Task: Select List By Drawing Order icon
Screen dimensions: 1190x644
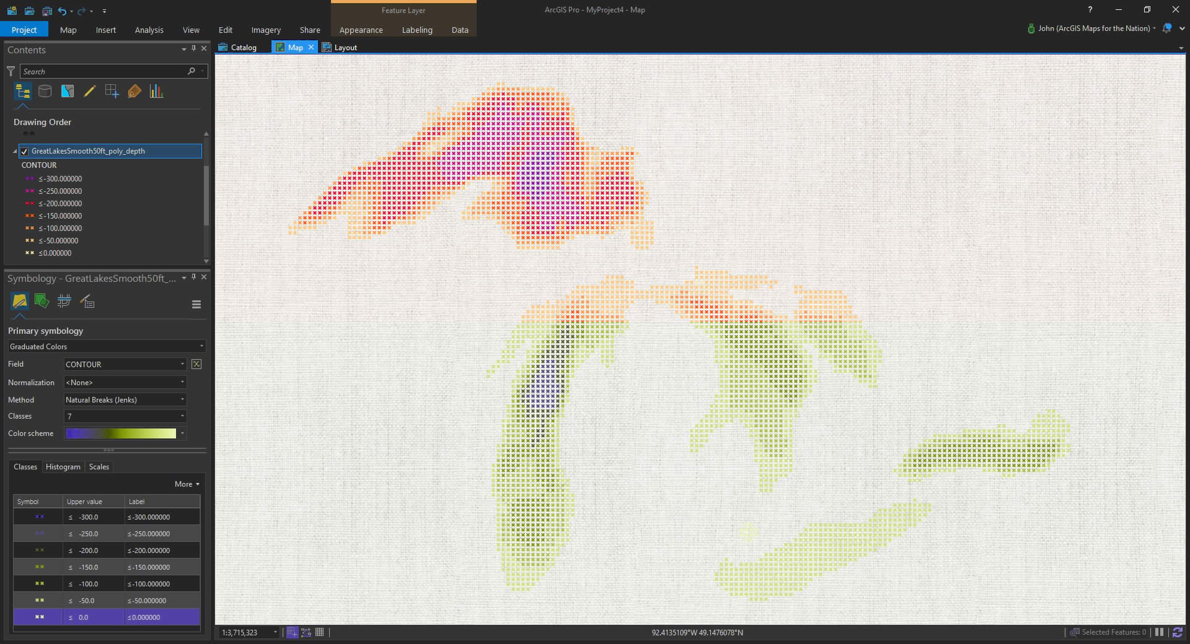Action: [x=23, y=92]
